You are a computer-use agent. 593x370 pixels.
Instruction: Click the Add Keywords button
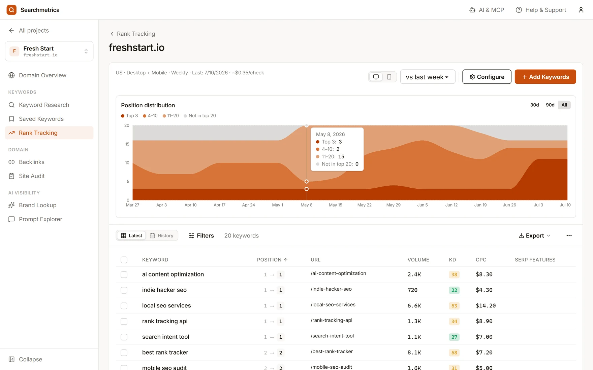(x=545, y=77)
